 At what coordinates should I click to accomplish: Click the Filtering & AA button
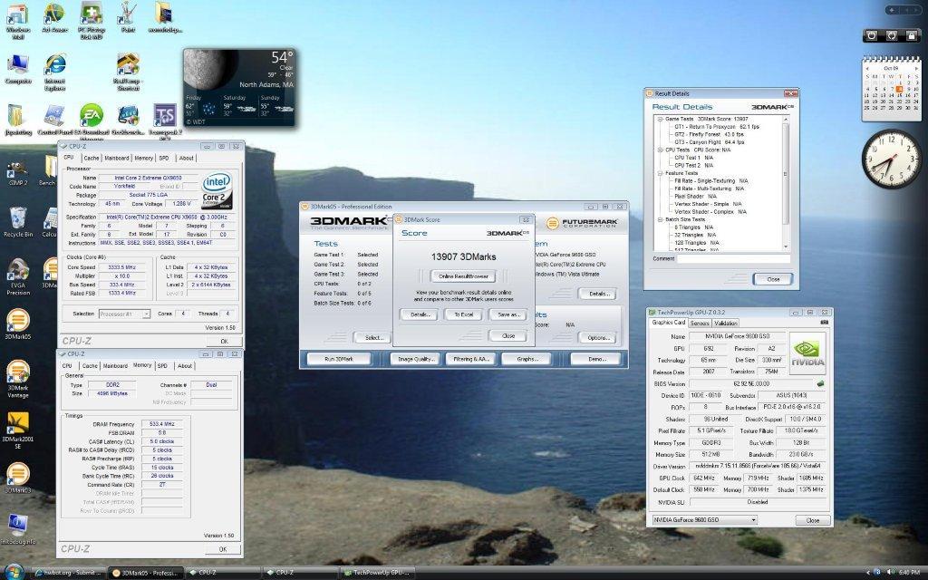(471, 359)
